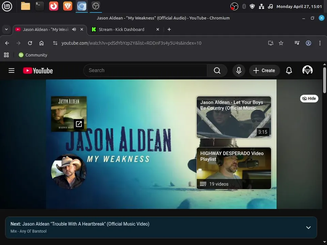Launch Brave browser from the panel

pyautogui.click(x=67, y=6)
